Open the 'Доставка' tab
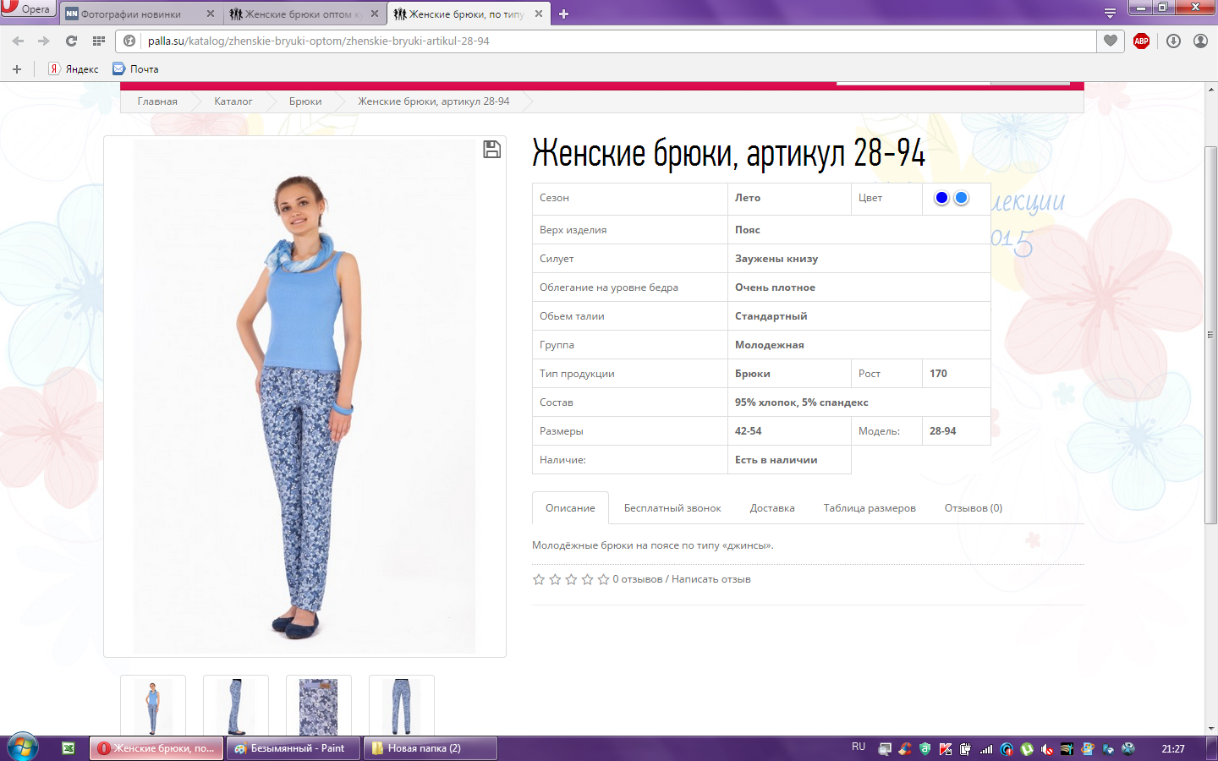Image resolution: width=1218 pixels, height=761 pixels. [772, 508]
